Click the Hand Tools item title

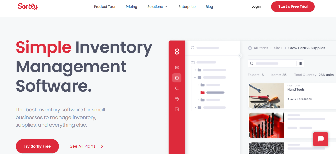(296, 89)
